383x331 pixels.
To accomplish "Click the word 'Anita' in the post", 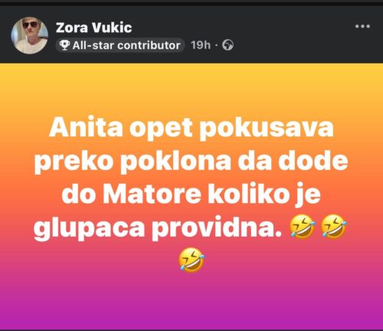I will click(87, 127).
